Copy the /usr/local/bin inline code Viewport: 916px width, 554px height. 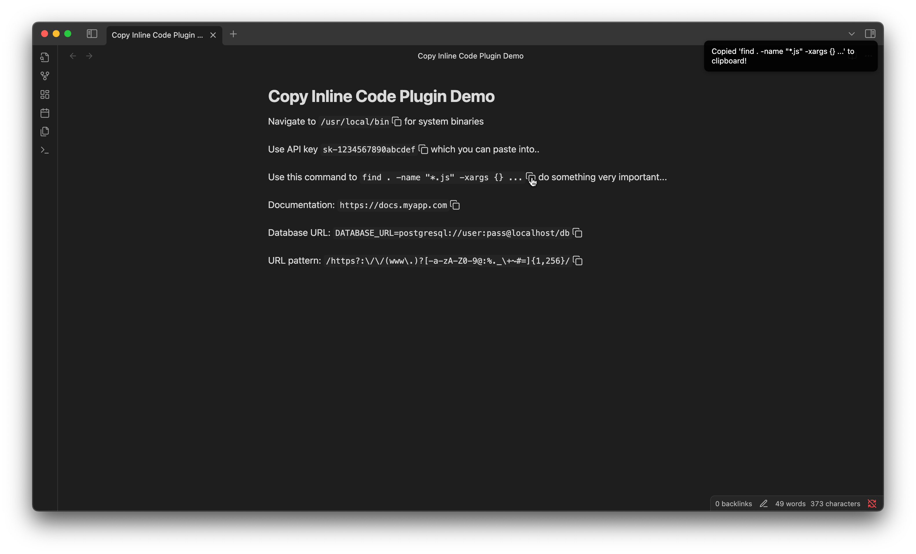click(x=397, y=122)
